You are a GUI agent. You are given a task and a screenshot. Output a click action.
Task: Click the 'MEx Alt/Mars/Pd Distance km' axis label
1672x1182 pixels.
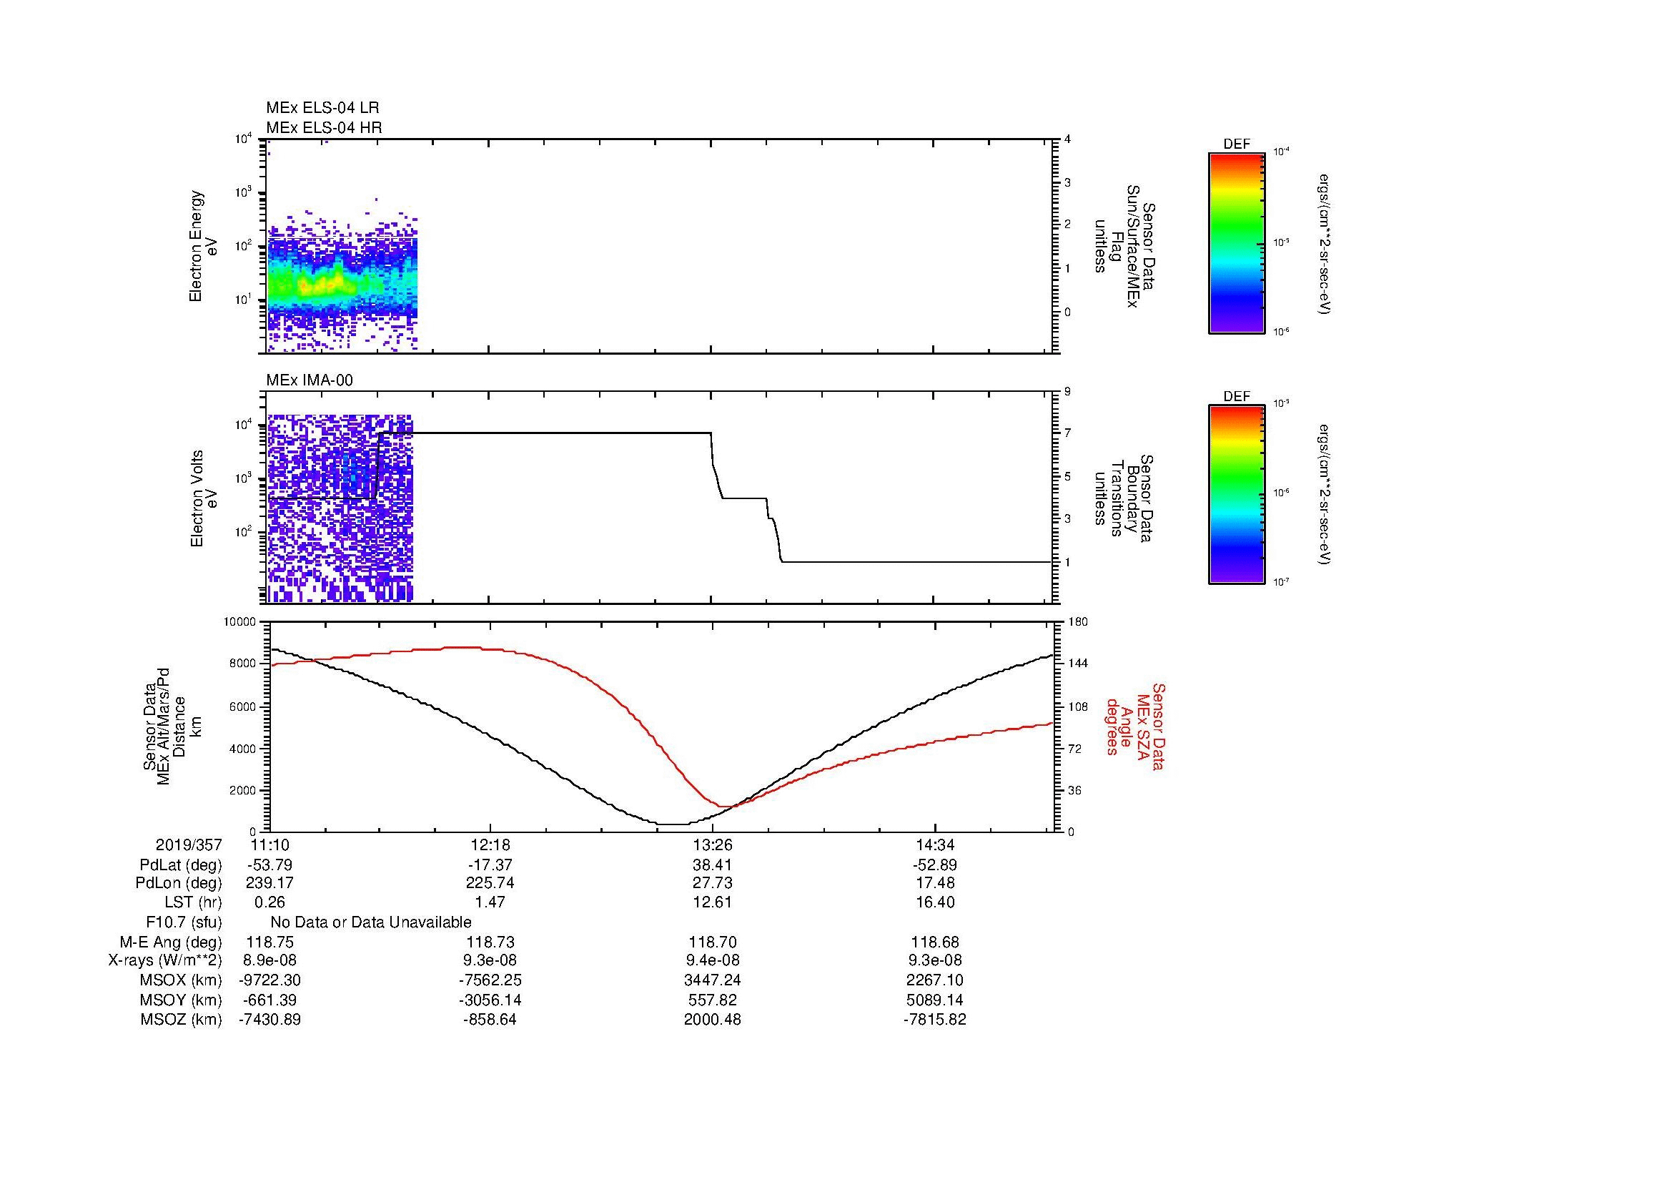pos(173,726)
